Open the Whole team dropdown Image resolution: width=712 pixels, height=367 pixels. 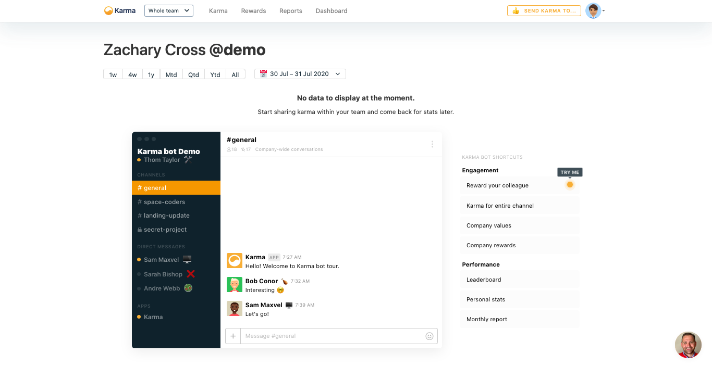click(x=169, y=10)
